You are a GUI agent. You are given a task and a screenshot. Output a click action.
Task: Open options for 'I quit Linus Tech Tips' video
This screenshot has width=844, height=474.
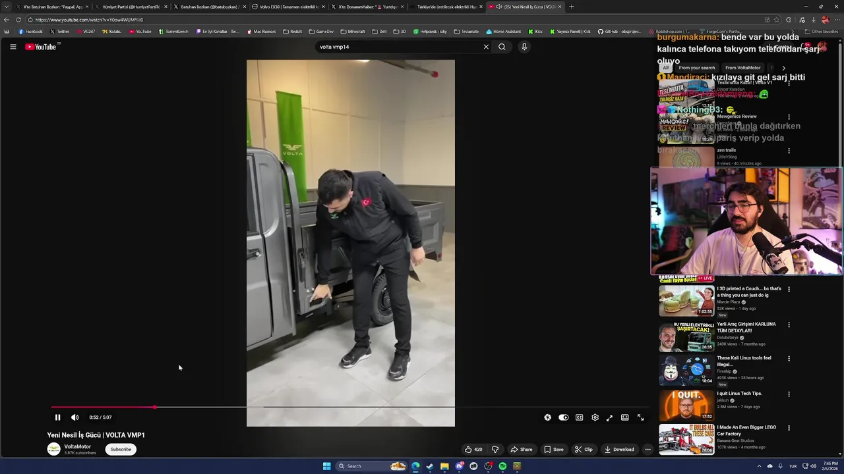[789, 394]
